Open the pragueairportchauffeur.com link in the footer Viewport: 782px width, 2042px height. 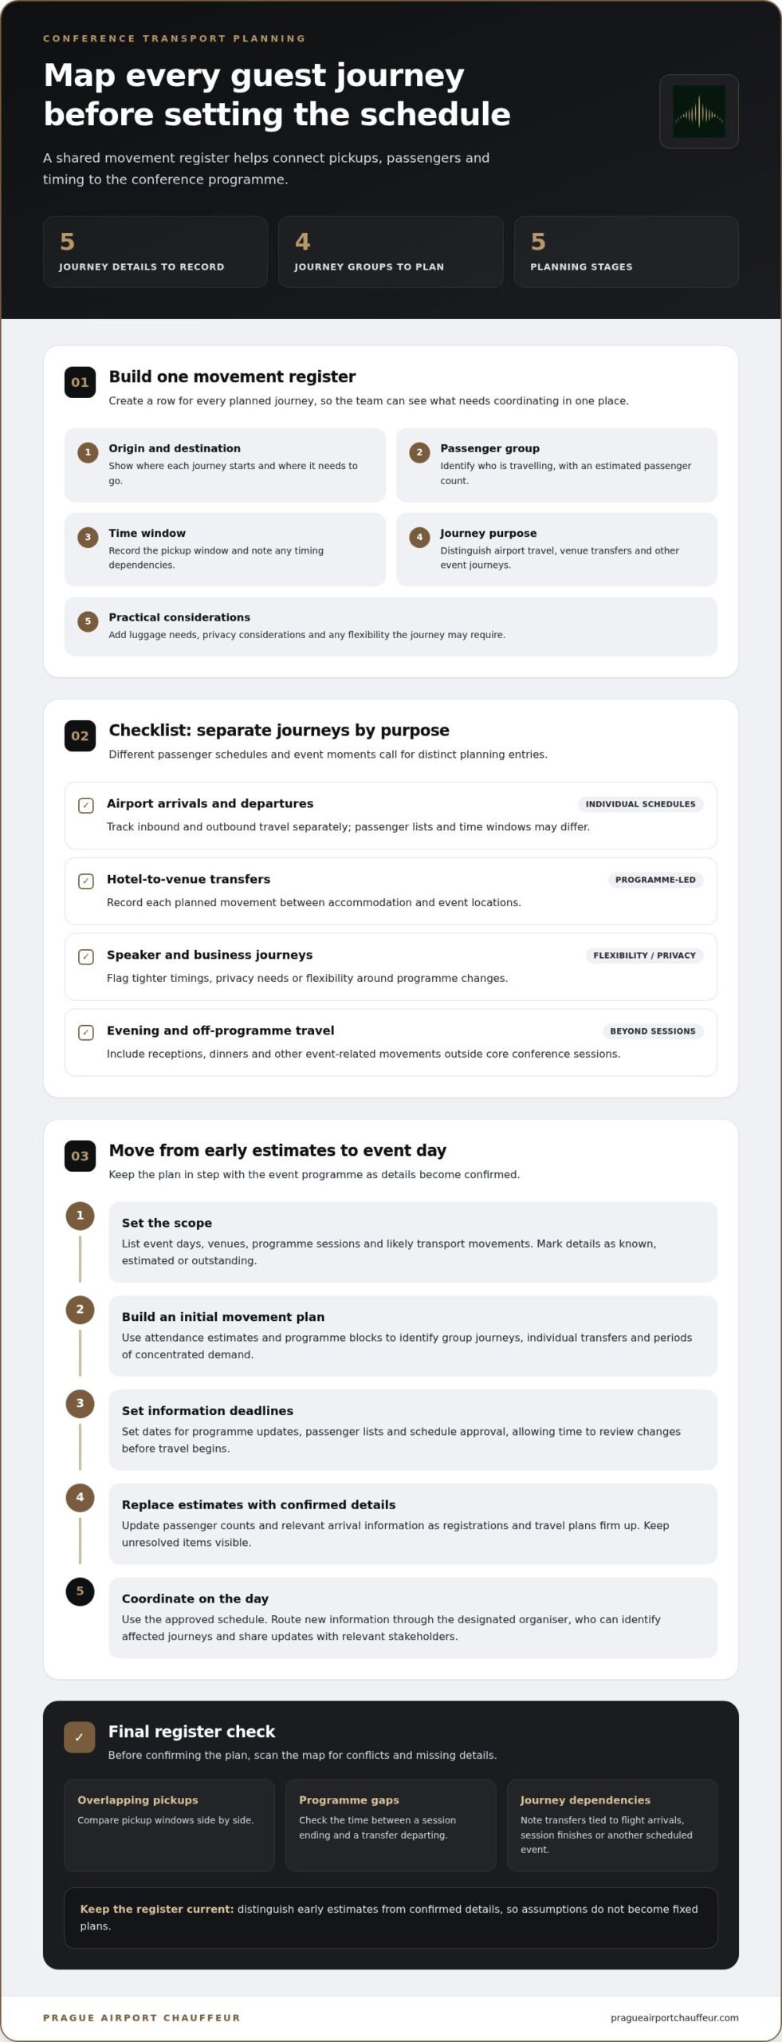point(674,2018)
